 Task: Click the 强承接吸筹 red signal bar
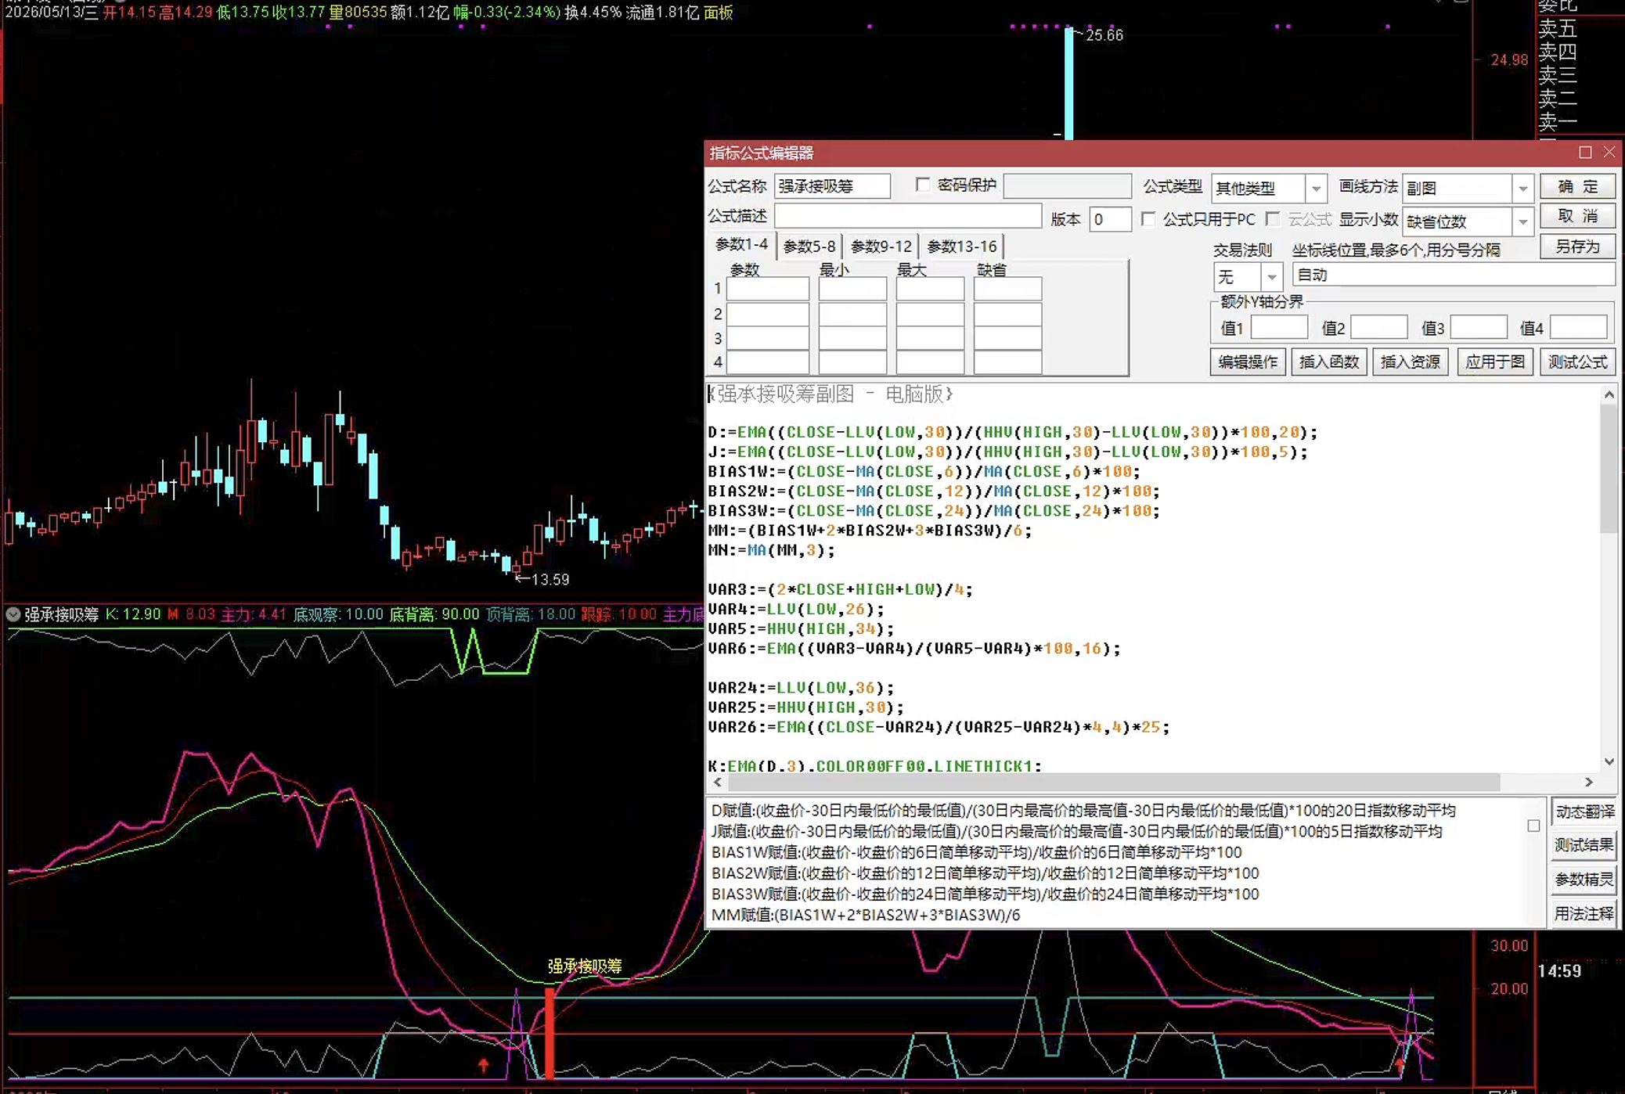tap(549, 1033)
